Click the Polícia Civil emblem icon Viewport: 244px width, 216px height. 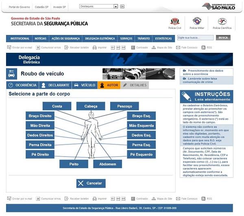[175, 22]
